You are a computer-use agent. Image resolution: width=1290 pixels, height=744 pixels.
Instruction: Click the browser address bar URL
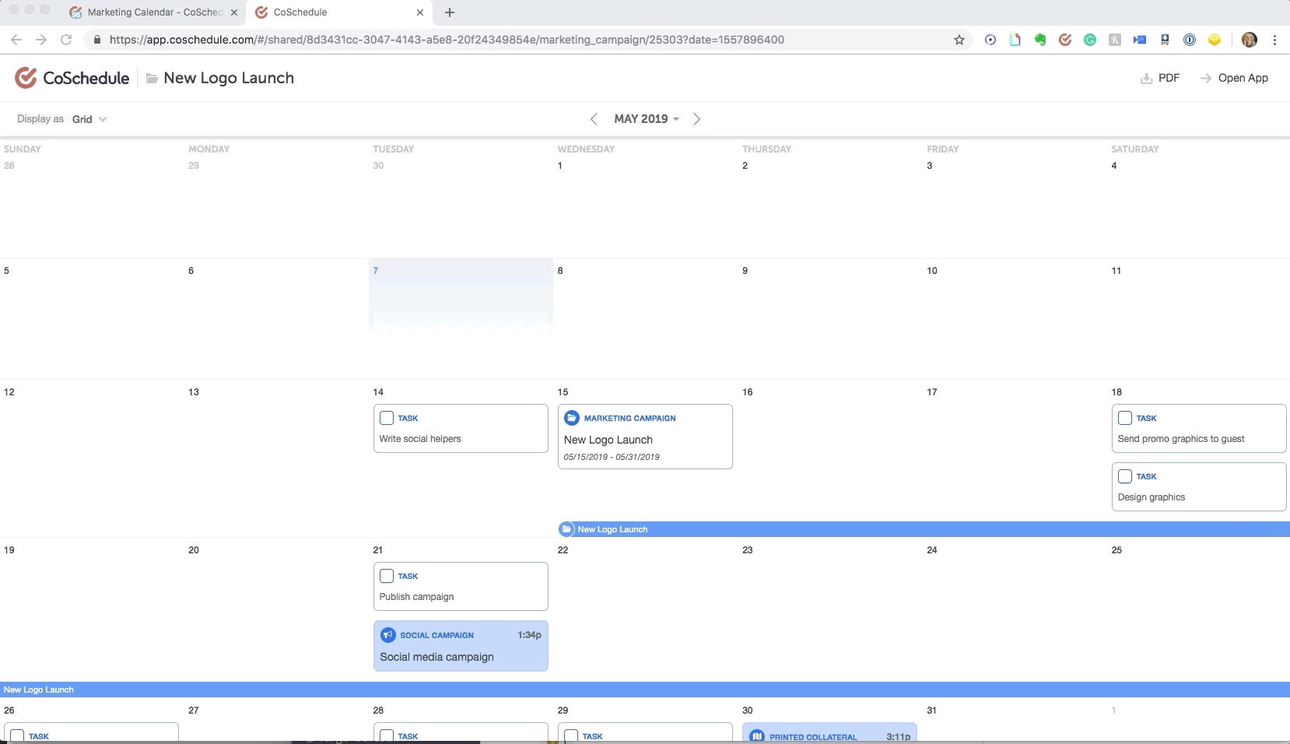pos(447,40)
